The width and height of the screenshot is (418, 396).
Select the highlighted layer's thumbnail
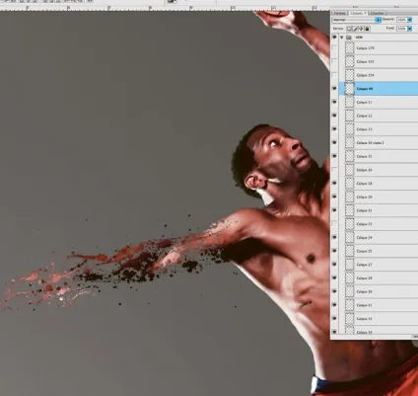350,89
